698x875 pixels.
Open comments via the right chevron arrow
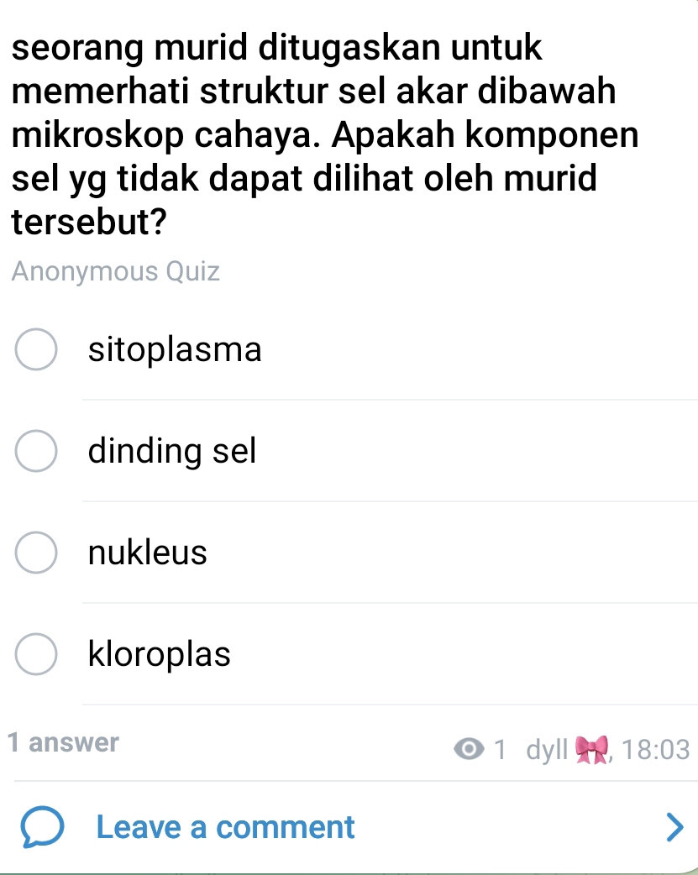(674, 827)
